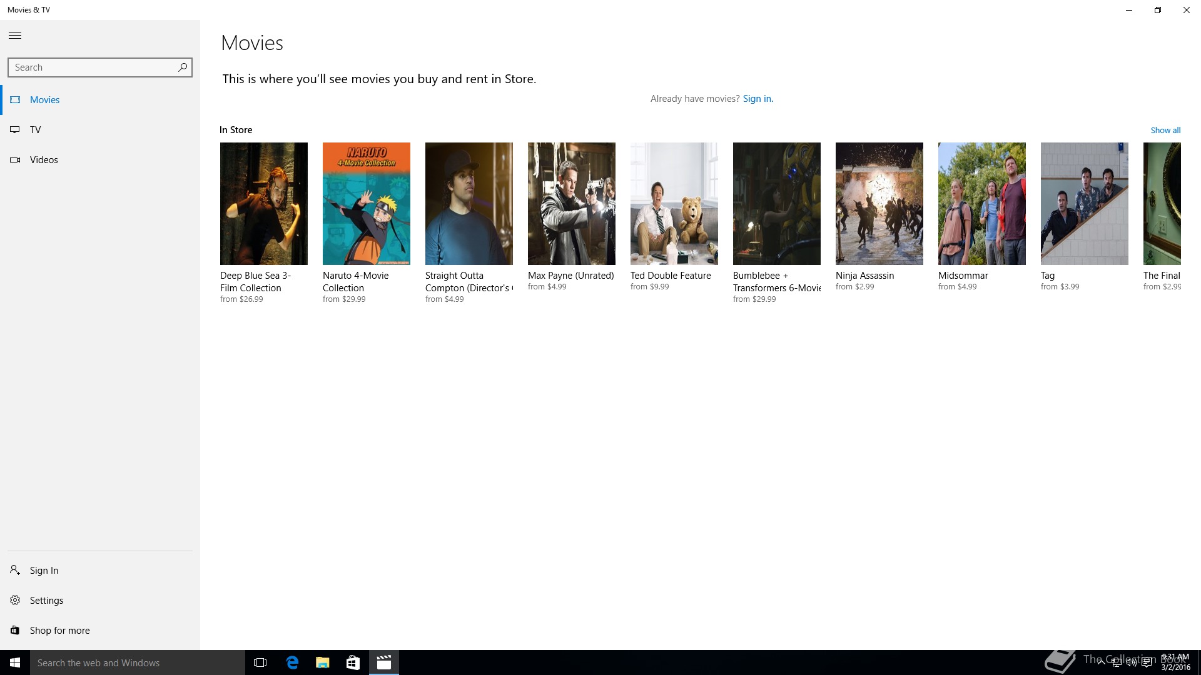
Task: Click the Max Payne (Unrated) title text
Action: click(571, 276)
